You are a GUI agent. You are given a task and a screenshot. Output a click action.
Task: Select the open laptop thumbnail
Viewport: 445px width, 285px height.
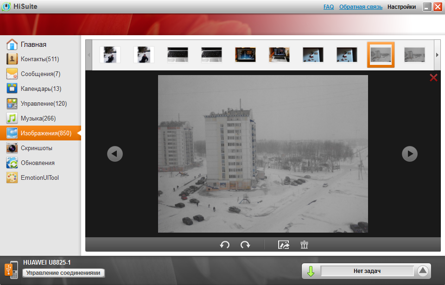[x=279, y=55]
